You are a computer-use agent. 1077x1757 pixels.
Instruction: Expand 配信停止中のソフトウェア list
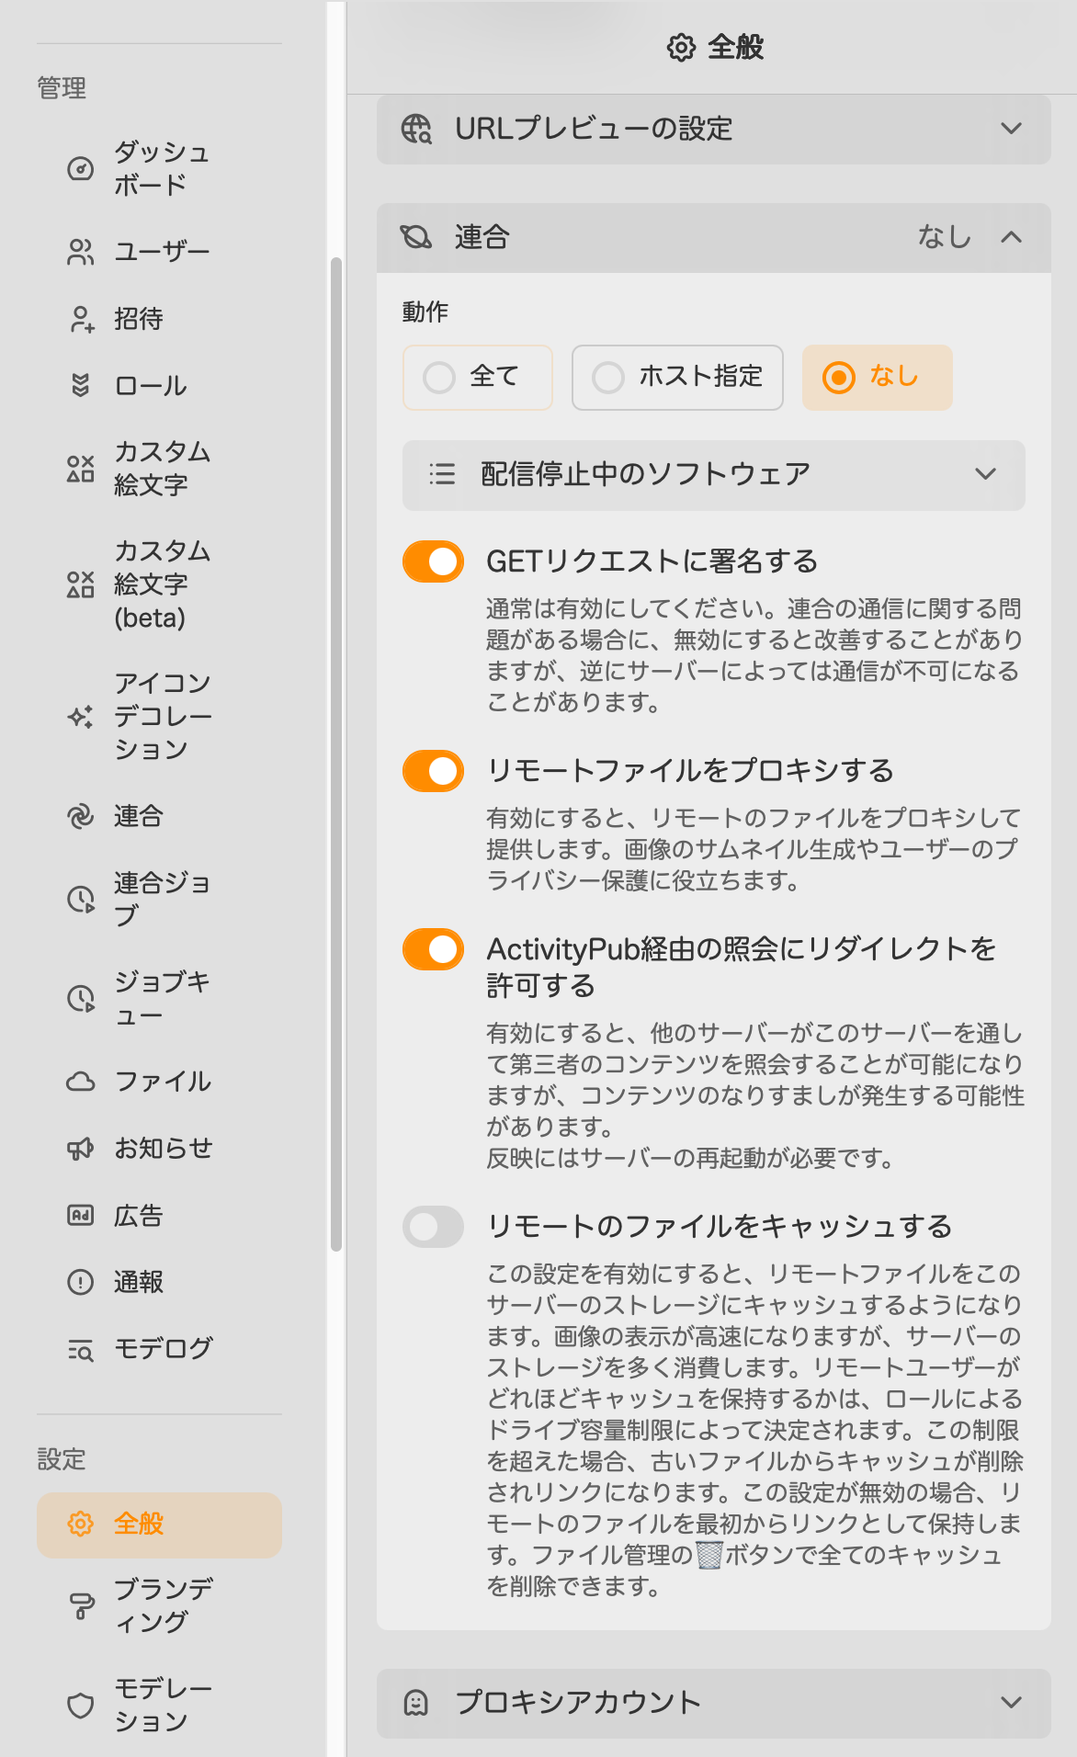click(x=714, y=475)
